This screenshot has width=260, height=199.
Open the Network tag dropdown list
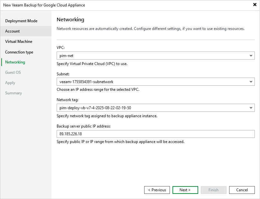(155, 108)
